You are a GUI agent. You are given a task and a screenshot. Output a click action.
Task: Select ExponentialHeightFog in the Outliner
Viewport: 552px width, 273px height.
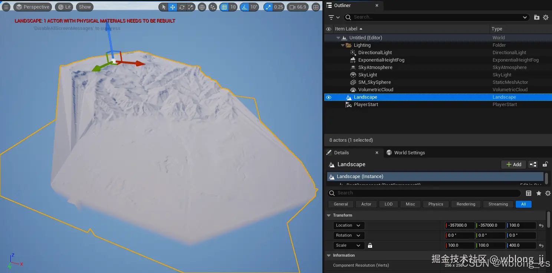[381, 60]
